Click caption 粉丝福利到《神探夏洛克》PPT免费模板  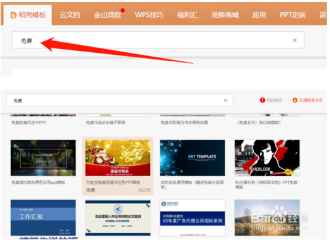(266, 185)
